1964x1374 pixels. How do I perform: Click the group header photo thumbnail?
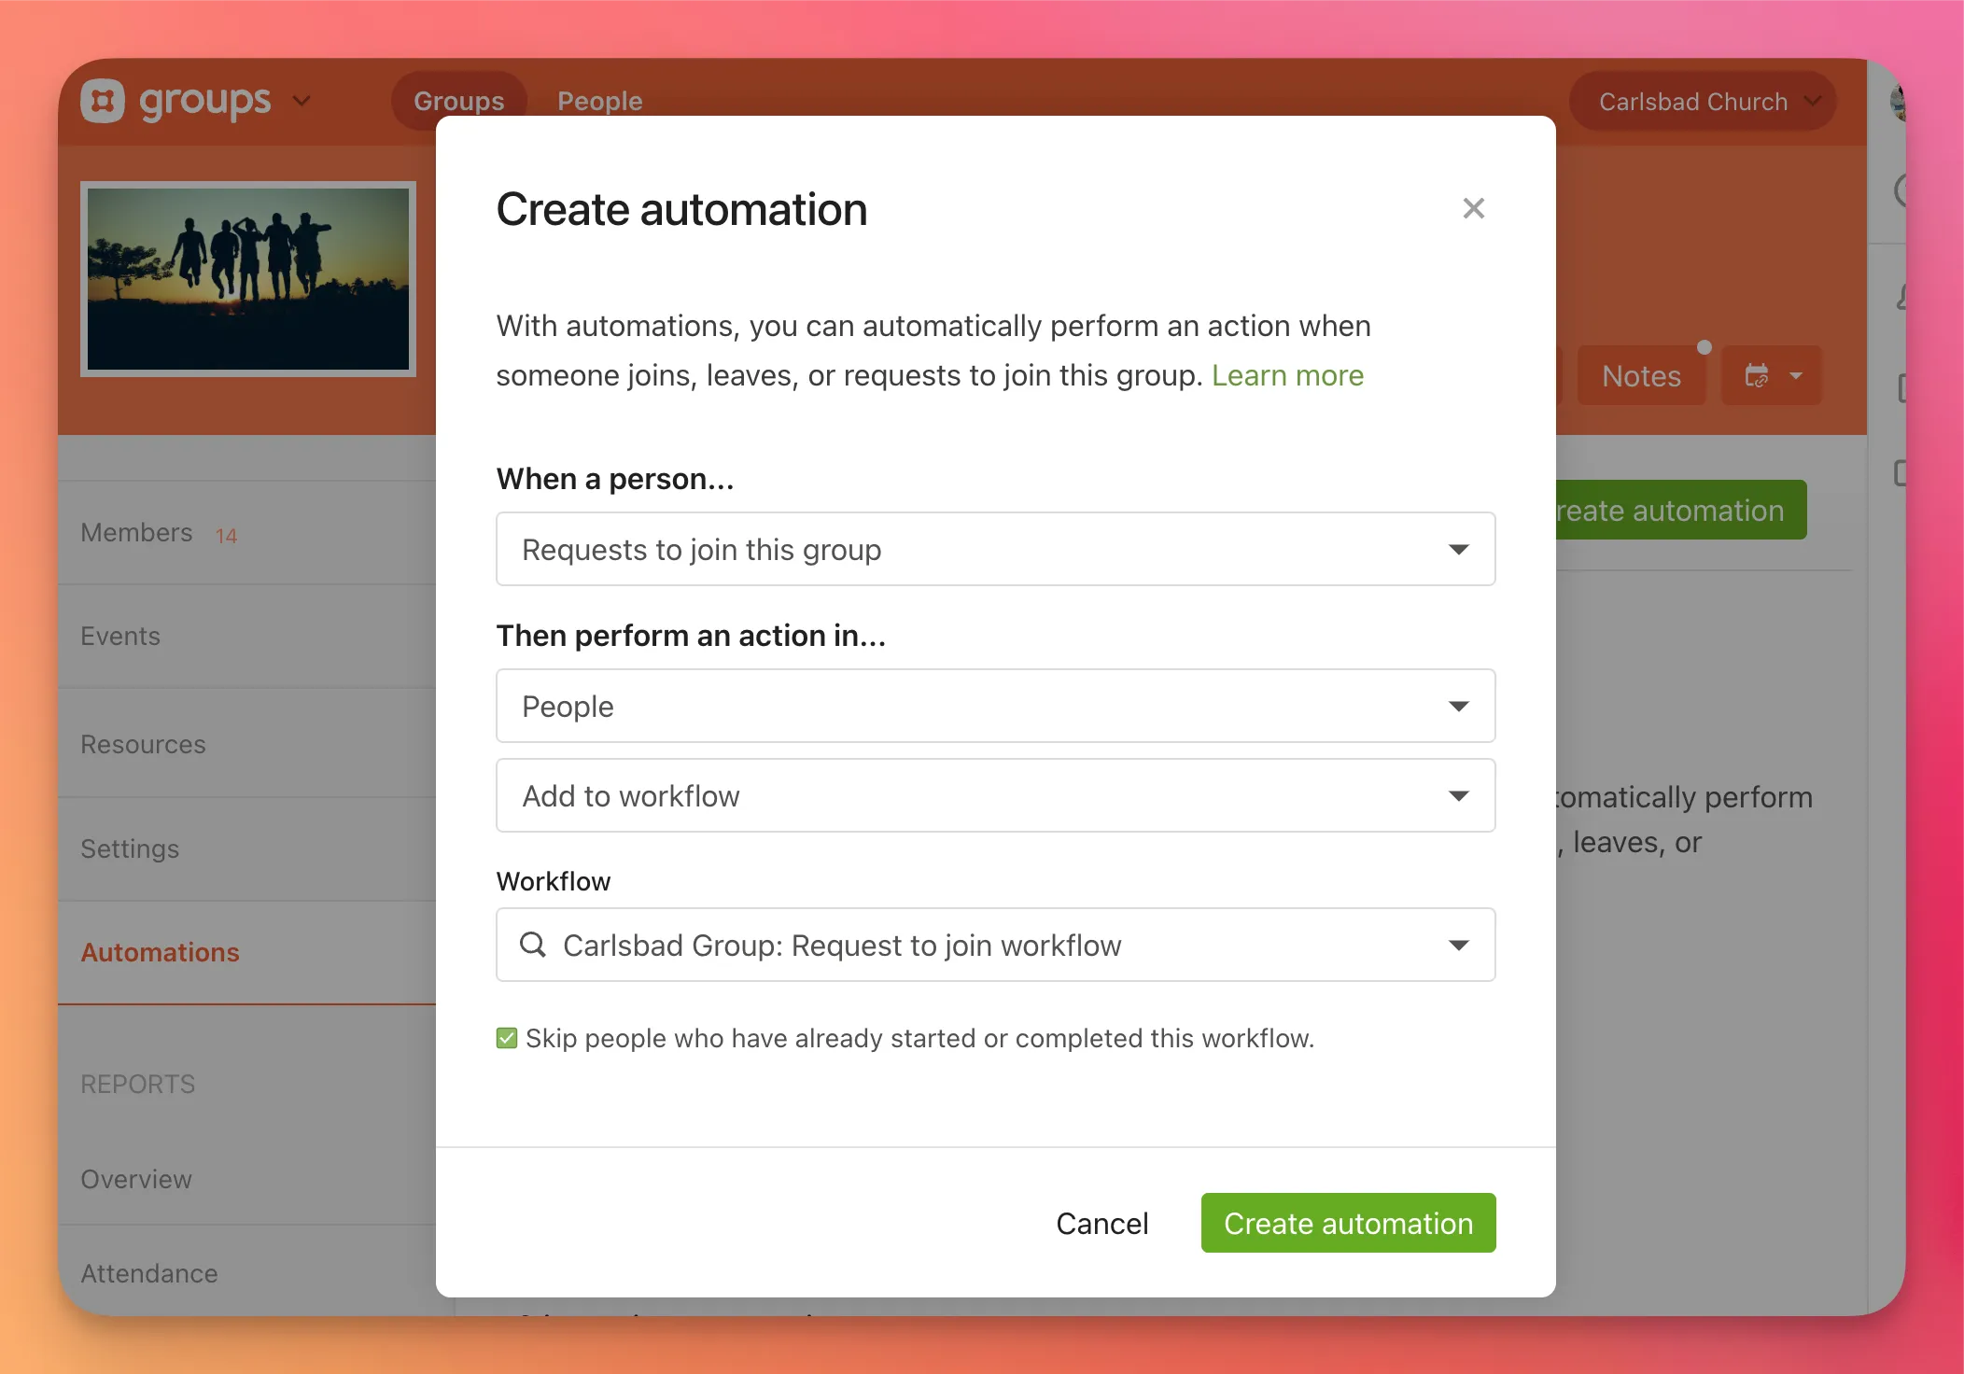(x=248, y=279)
